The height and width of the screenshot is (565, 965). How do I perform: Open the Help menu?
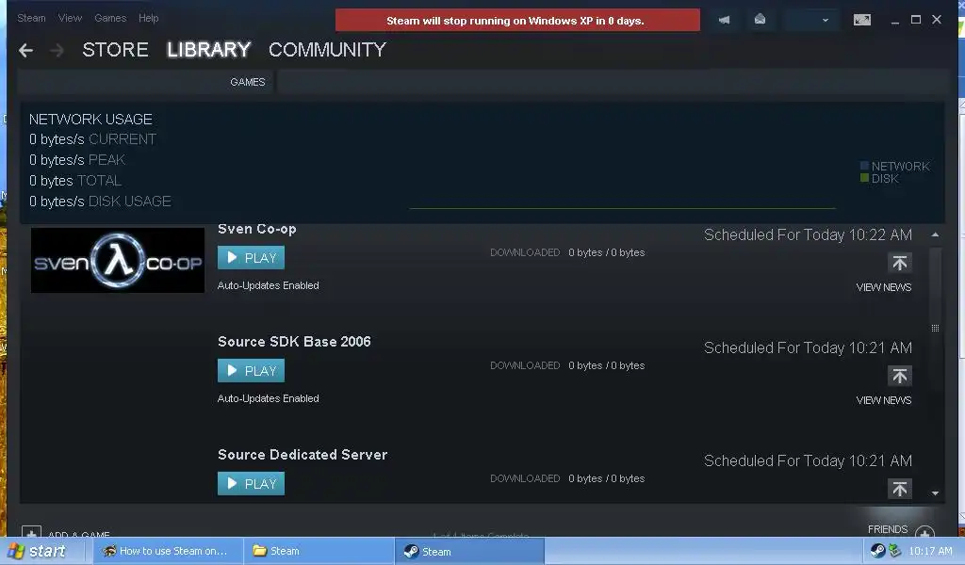[x=148, y=18]
